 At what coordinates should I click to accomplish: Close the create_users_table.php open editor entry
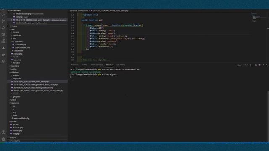click(11, 20)
